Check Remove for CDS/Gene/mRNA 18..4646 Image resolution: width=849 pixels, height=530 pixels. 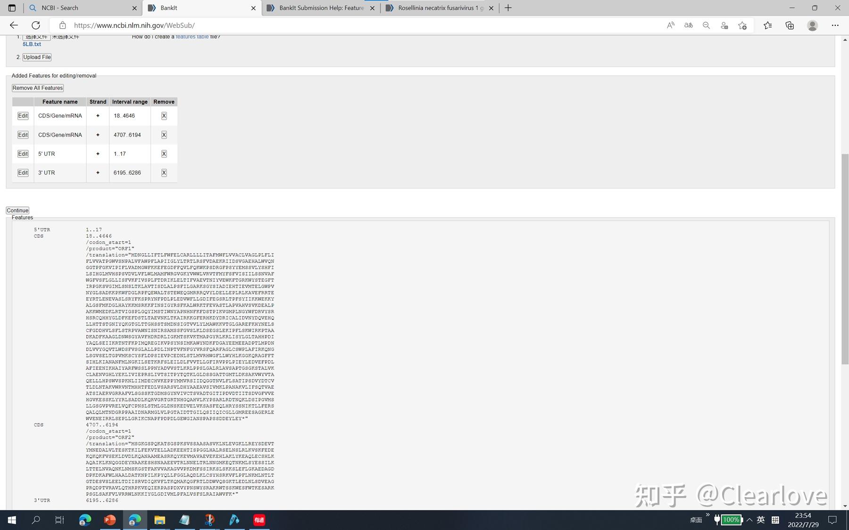point(164,115)
